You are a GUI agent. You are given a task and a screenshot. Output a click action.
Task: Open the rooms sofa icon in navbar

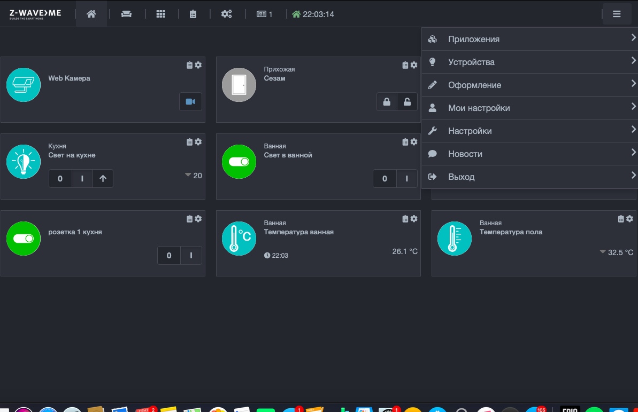[x=126, y=14]
